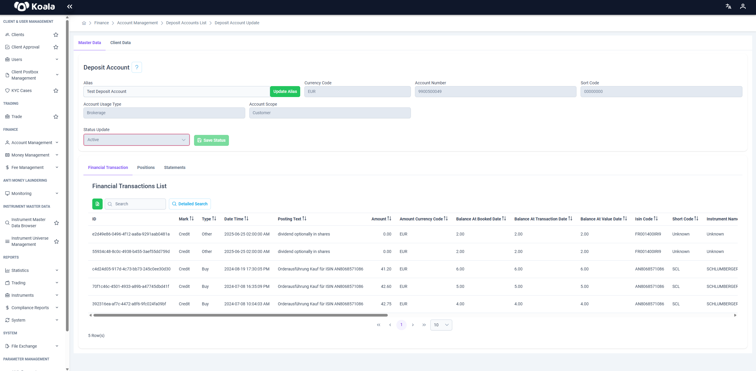The image size is (756, 371).
Task: Sort by Balance At Booked Date arrows
Action: click(x=504, y=219)
